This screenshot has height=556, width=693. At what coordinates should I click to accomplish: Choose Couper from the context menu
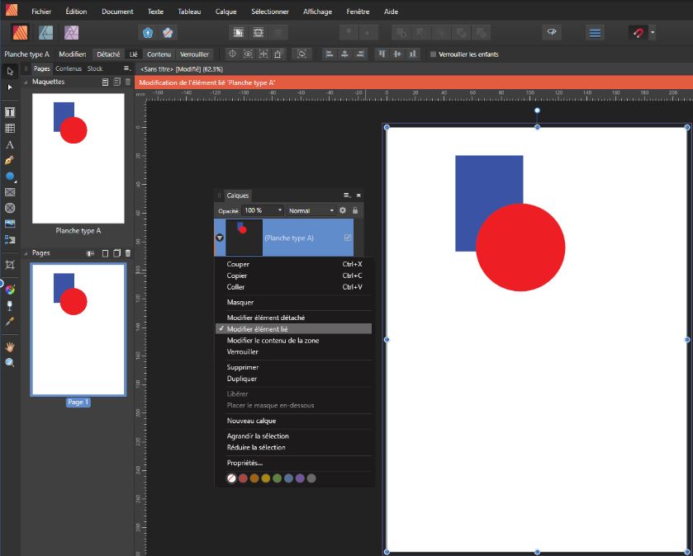click(293, 264)
